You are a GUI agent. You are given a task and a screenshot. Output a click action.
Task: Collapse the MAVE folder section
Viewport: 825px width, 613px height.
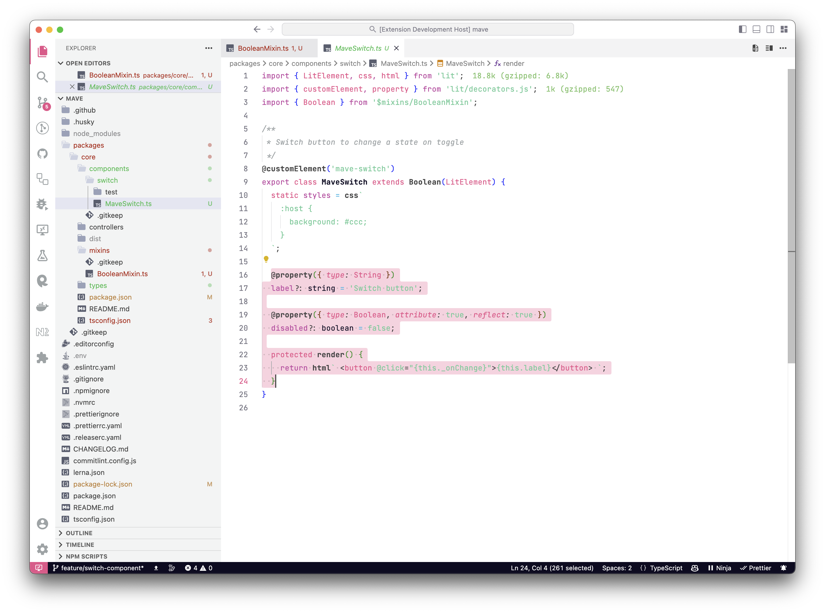click(138, 98)
